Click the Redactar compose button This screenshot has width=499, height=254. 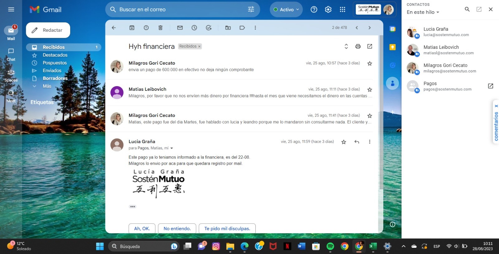(48, 30)
